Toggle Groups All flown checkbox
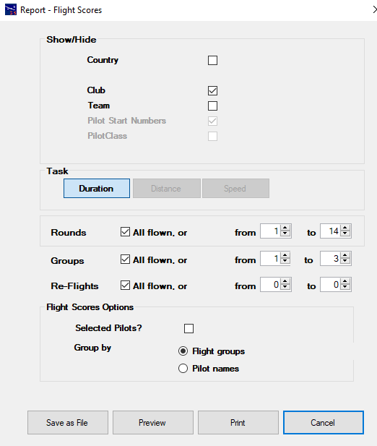Screen dimensions: 377x446 tap(125, 259)
